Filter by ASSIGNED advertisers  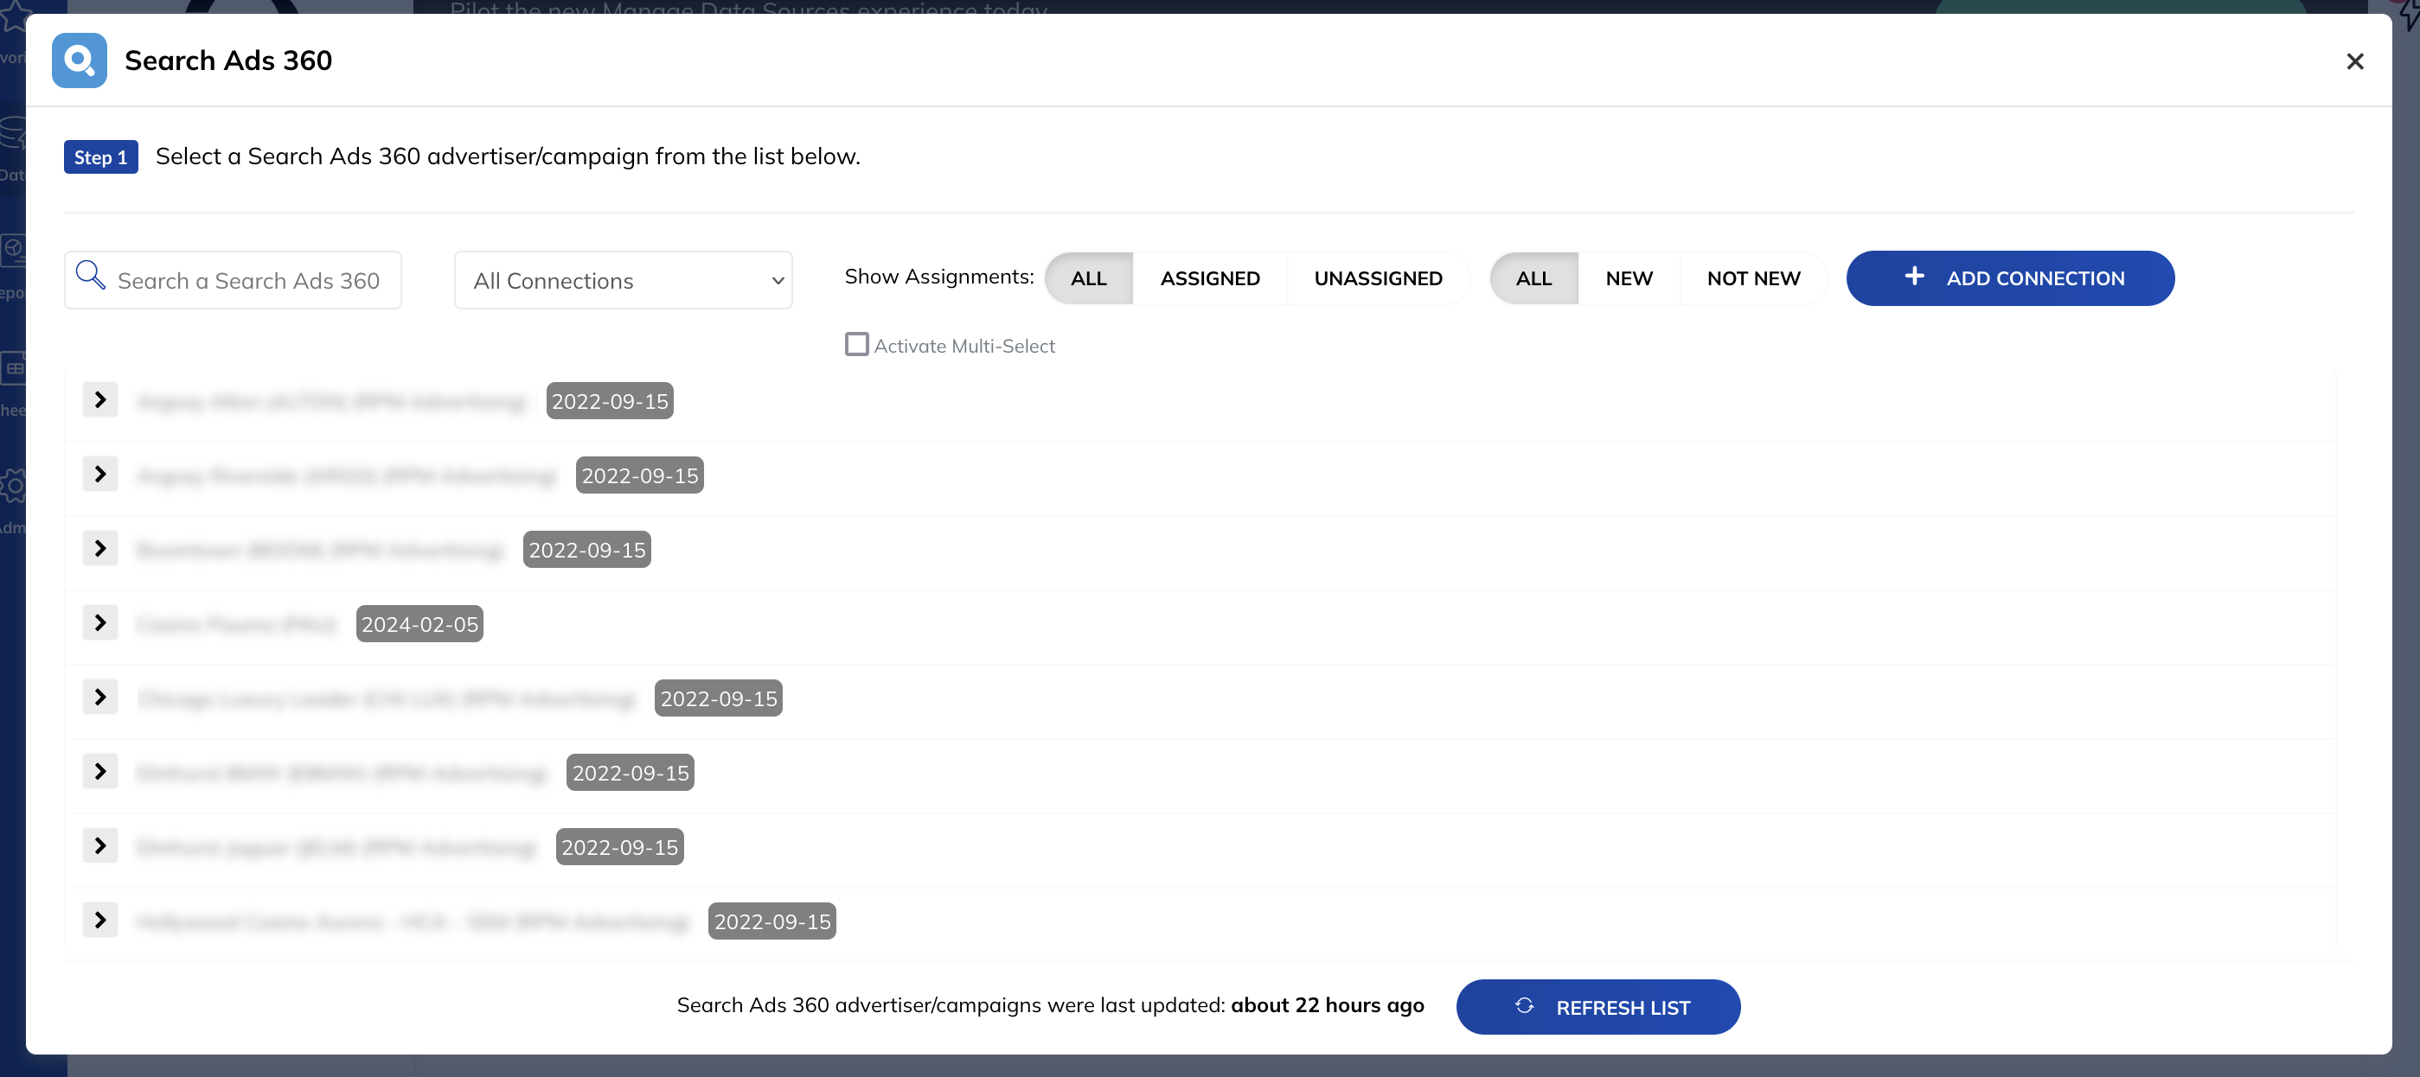click(1210, 279)
